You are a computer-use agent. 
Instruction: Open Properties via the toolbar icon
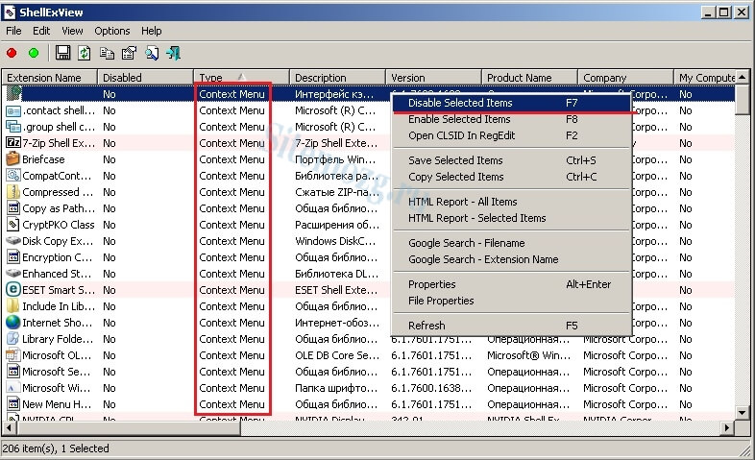[129, 53]
